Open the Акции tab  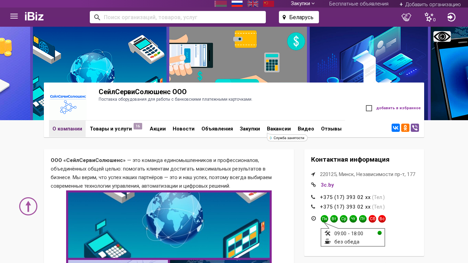(x=158, y=129)
